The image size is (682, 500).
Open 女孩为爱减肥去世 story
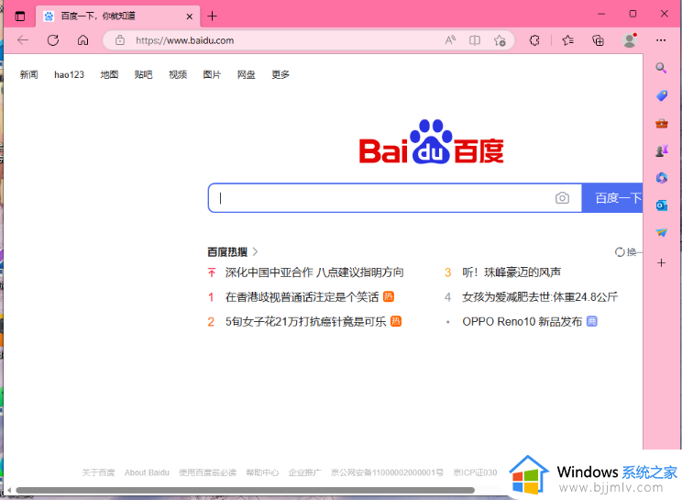[540, 297]
